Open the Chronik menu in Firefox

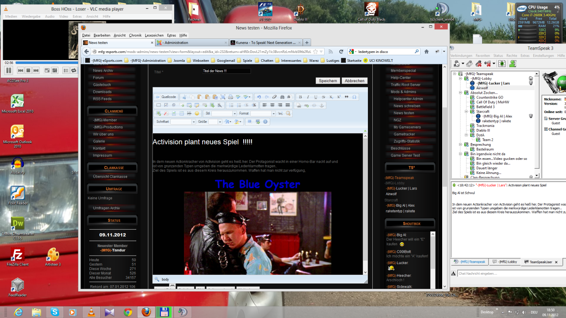135,35
